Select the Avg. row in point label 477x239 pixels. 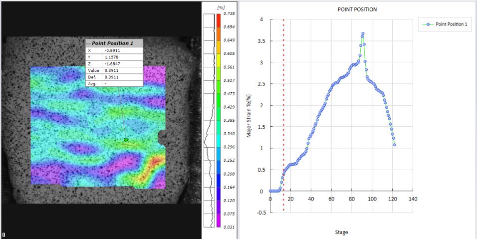[114, 83]
